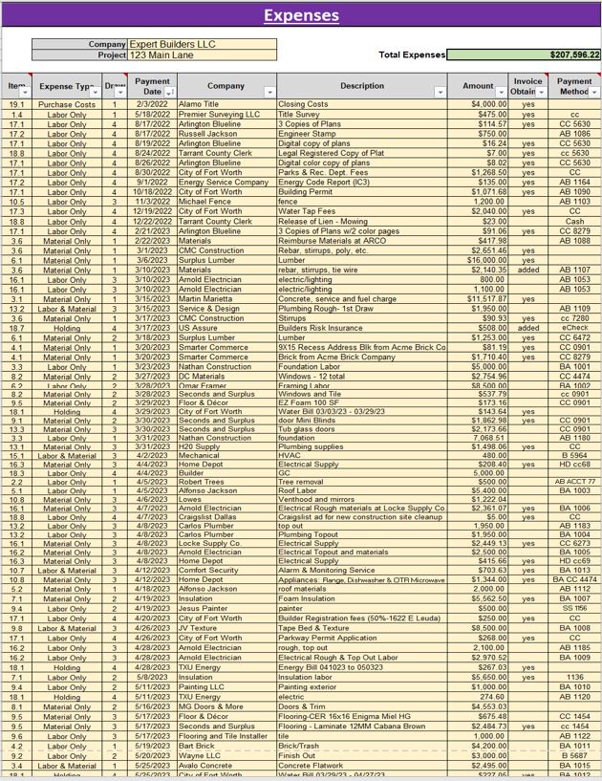Image resolution: width=602 pixels, height=781 pixels.
Task: Select the Premier Surveying LLC cell
Action: coord(227,114)
